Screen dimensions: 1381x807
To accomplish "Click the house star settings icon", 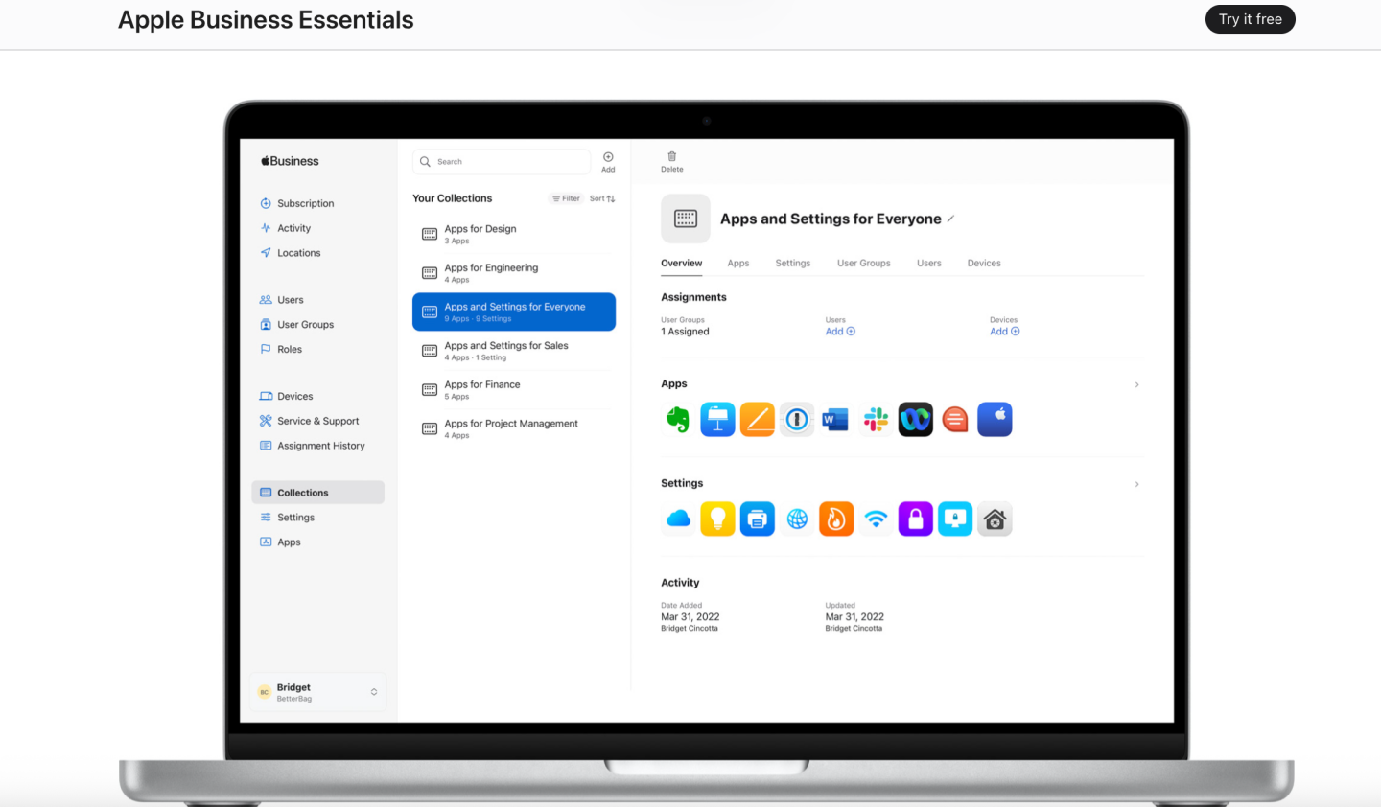I will 995,519.
